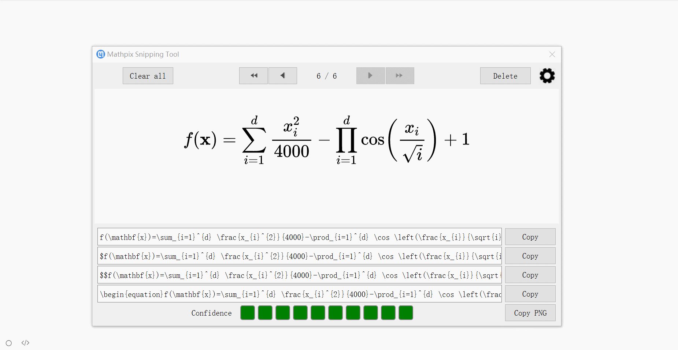678x350 pixels.
Task: Click inside the plain LaTeX text field
Action: click(x=299, y=237)
